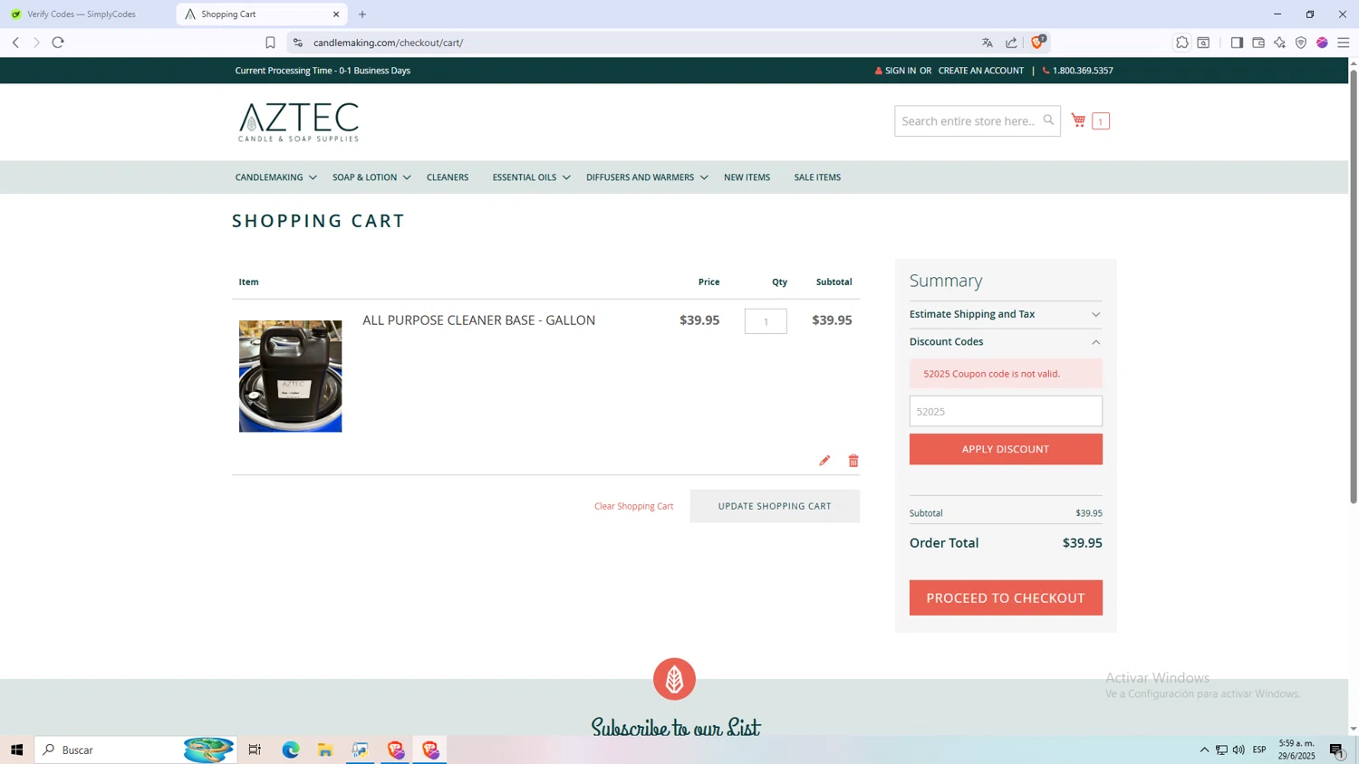
Task: Click Update Shopping Cart button
Action: (x=775, y=506)
